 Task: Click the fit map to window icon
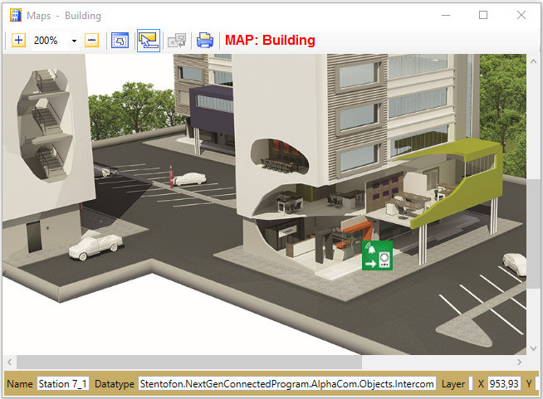click(x=120, y=40)
